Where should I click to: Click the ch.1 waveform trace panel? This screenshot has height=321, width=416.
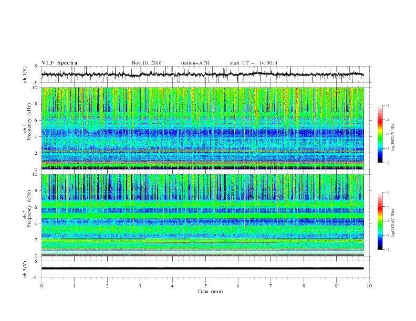(206, 74)
